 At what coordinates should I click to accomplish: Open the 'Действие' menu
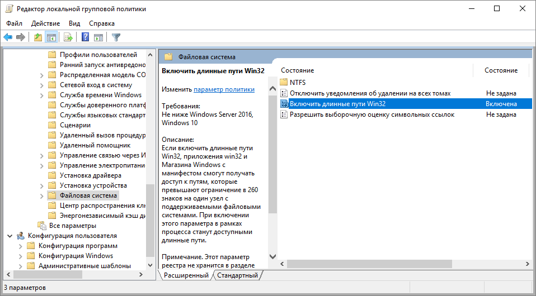point(45,23)
